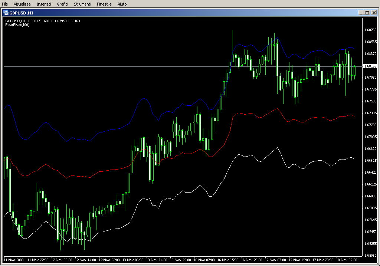
Task: Open the Aiuto menu
Action: (x=122, y=4)
